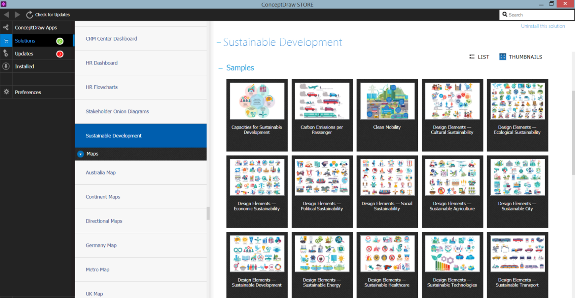Image resolution: width=575 pixels, height=298 pixels.
Task: Click the forward navigation arrow
Action: [x=18, y=15]
